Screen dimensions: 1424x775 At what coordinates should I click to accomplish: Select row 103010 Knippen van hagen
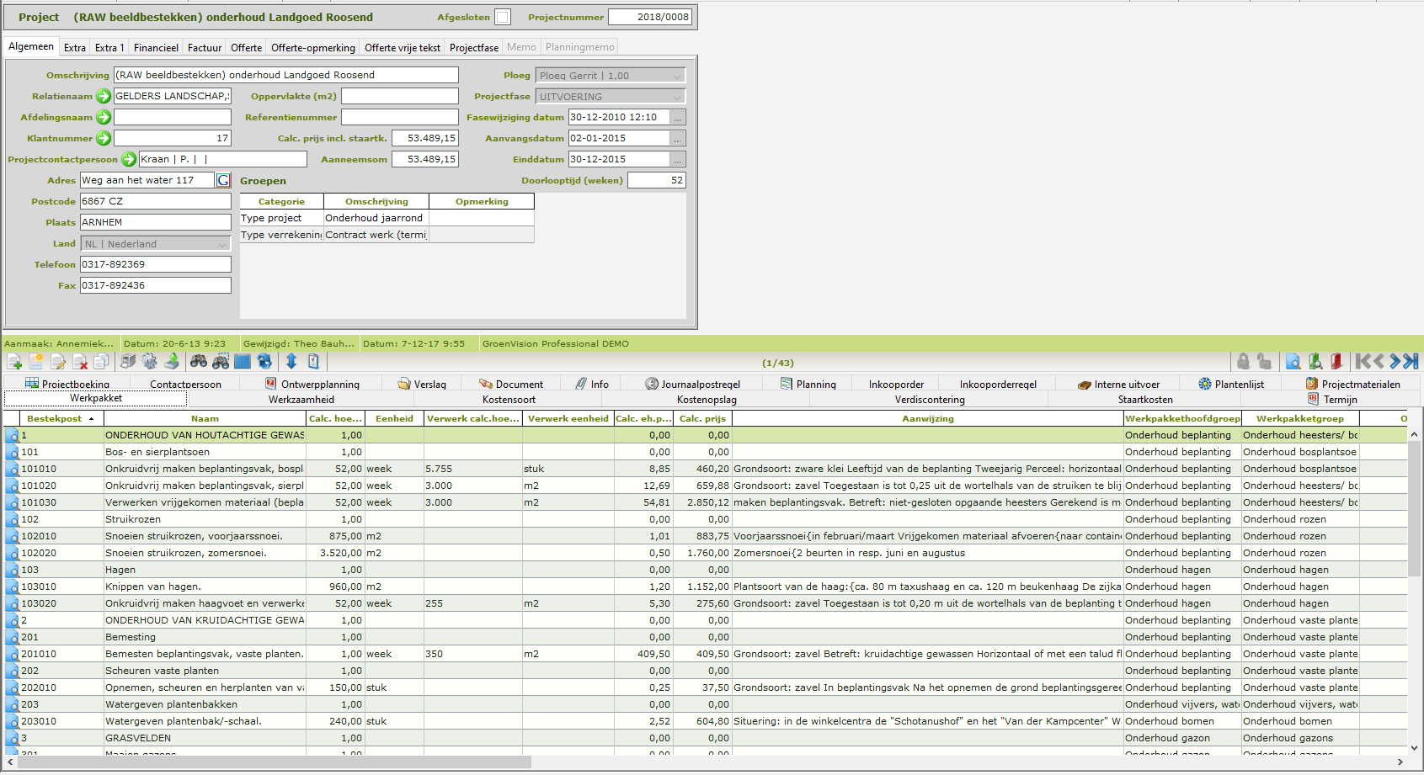(706, 587)
